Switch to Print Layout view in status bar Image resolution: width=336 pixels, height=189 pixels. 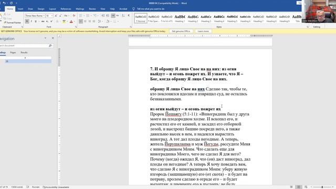click(x=299, y=187)
